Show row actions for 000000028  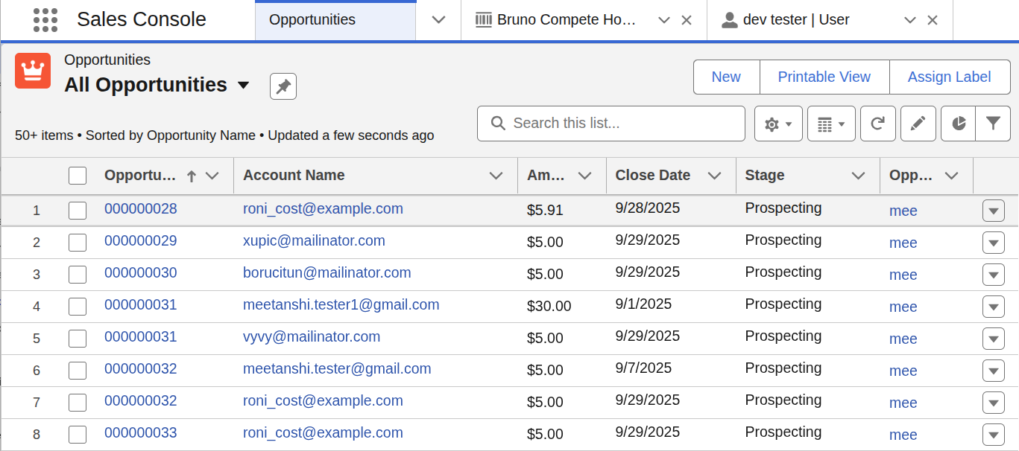(994, 211)
